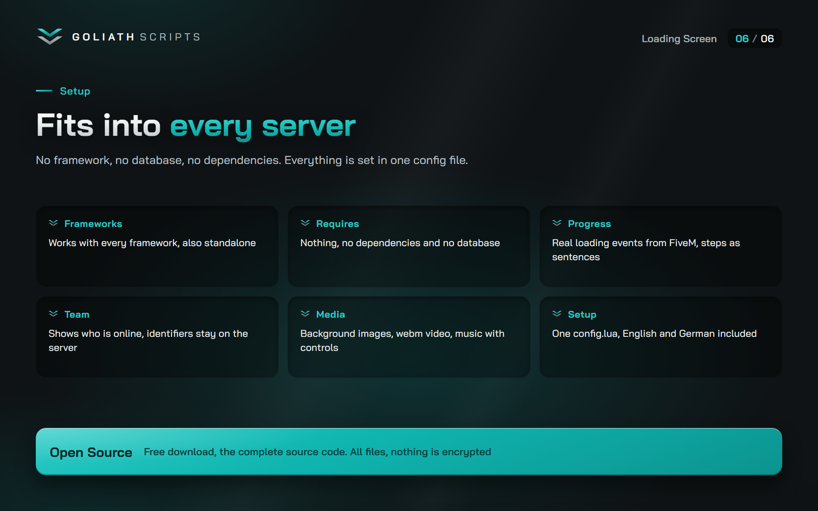Click the Goliath Scripts chevron logo
This screenshot has width=818, height=511.
click(x=50, y=37)
